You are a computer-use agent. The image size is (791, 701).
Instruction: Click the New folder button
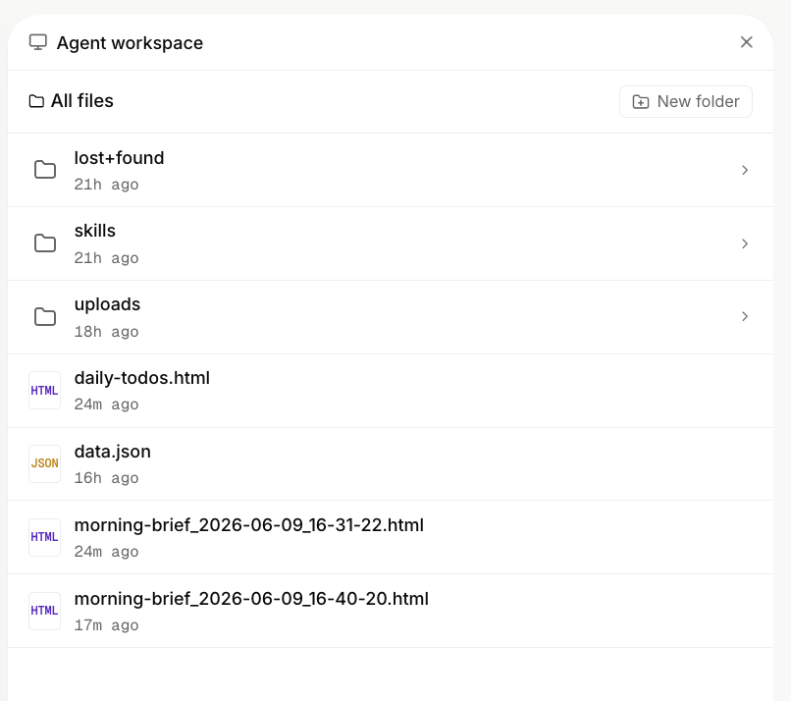pos(686,101)
